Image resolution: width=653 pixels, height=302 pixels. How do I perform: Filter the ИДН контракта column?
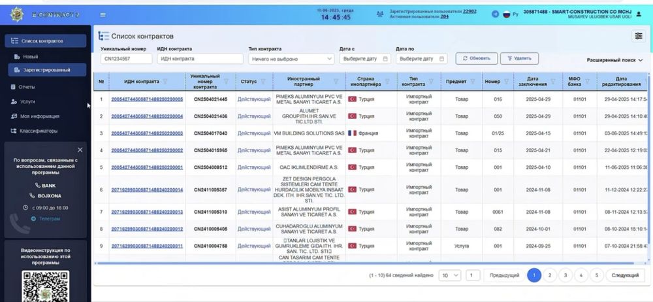click(x=165, y=81)
